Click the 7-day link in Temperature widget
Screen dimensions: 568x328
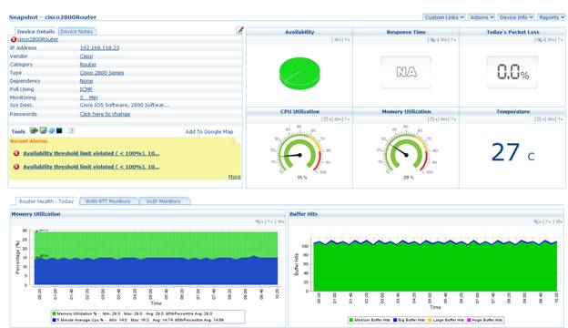[560, 119]
